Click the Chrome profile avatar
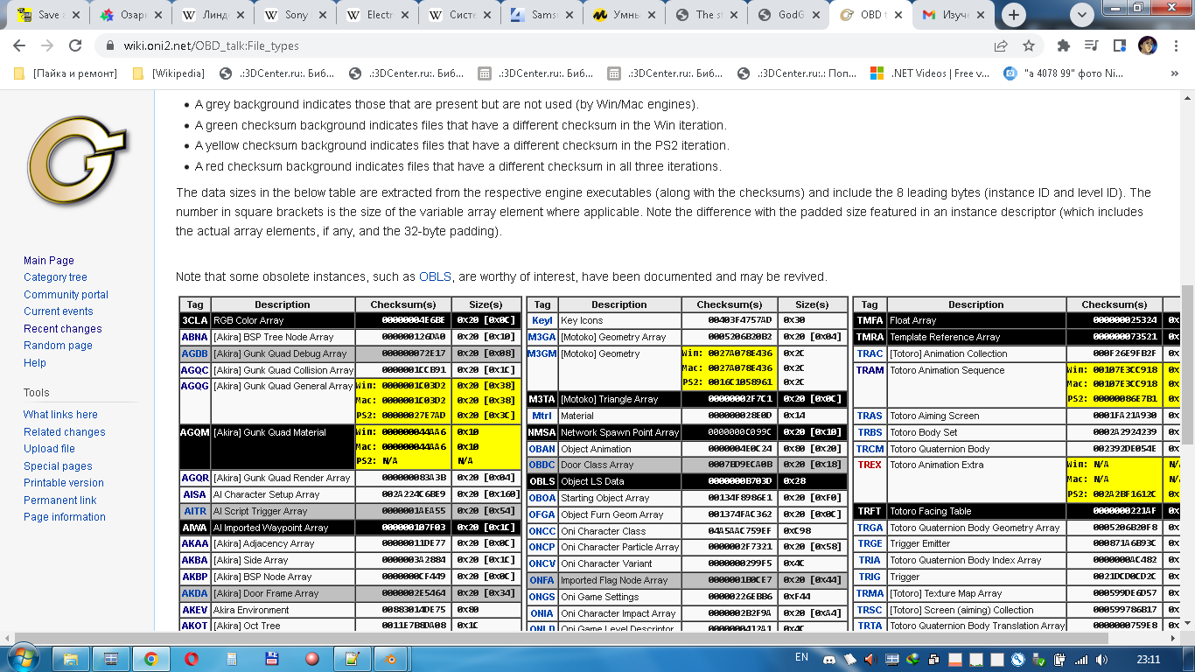Viewport: 1195px width, 672px height. coord(1147,45)
